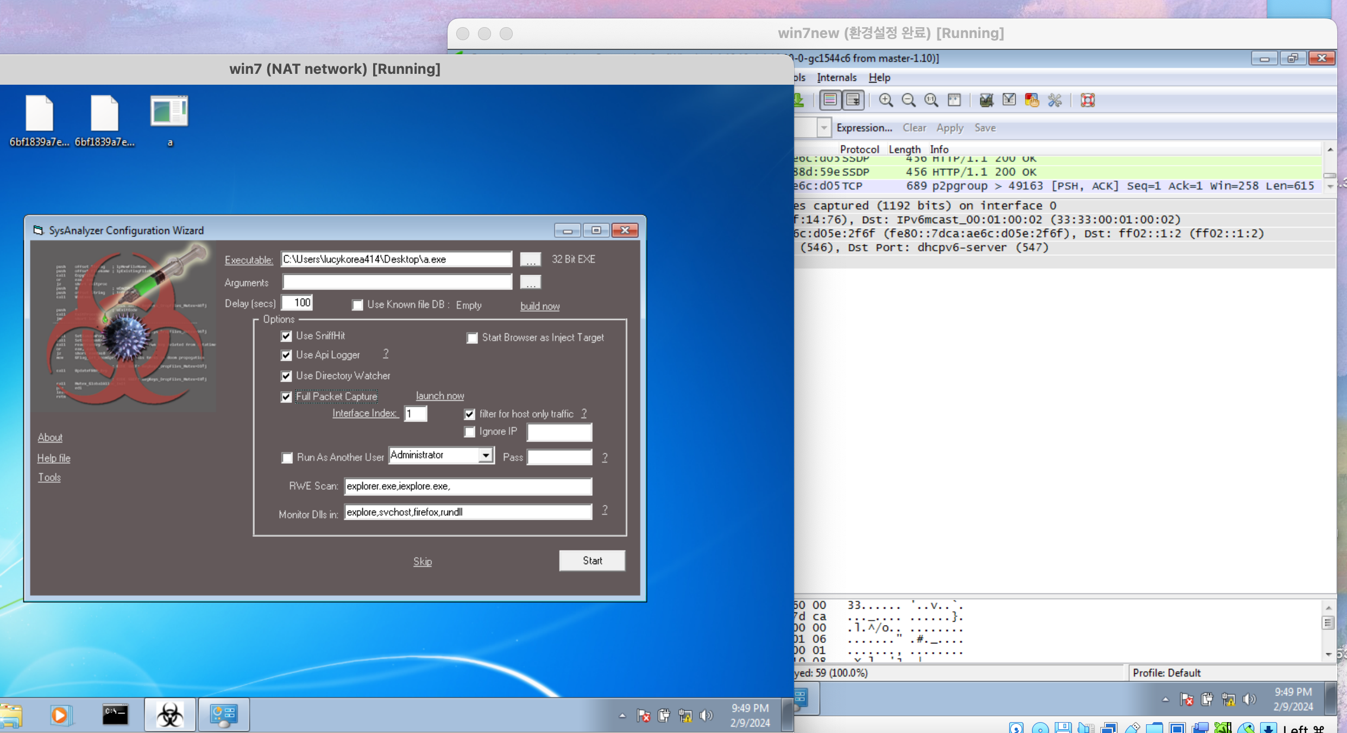Click the RWE Scan input field
The image size is (1347, 733).
tap(468, 486)
